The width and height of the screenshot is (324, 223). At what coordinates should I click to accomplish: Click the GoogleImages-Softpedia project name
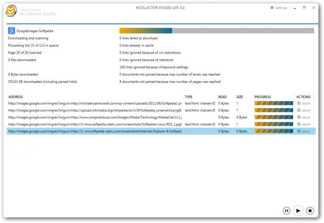35,31
